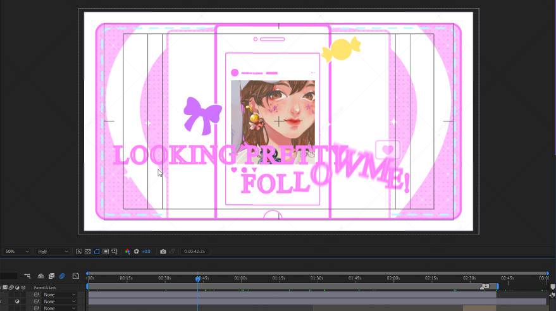
Task: Toggle the Motion Blur composition switch
Action: pos(62,276)
